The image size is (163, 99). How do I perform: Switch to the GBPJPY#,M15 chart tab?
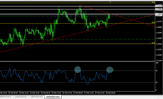[6, 97]
